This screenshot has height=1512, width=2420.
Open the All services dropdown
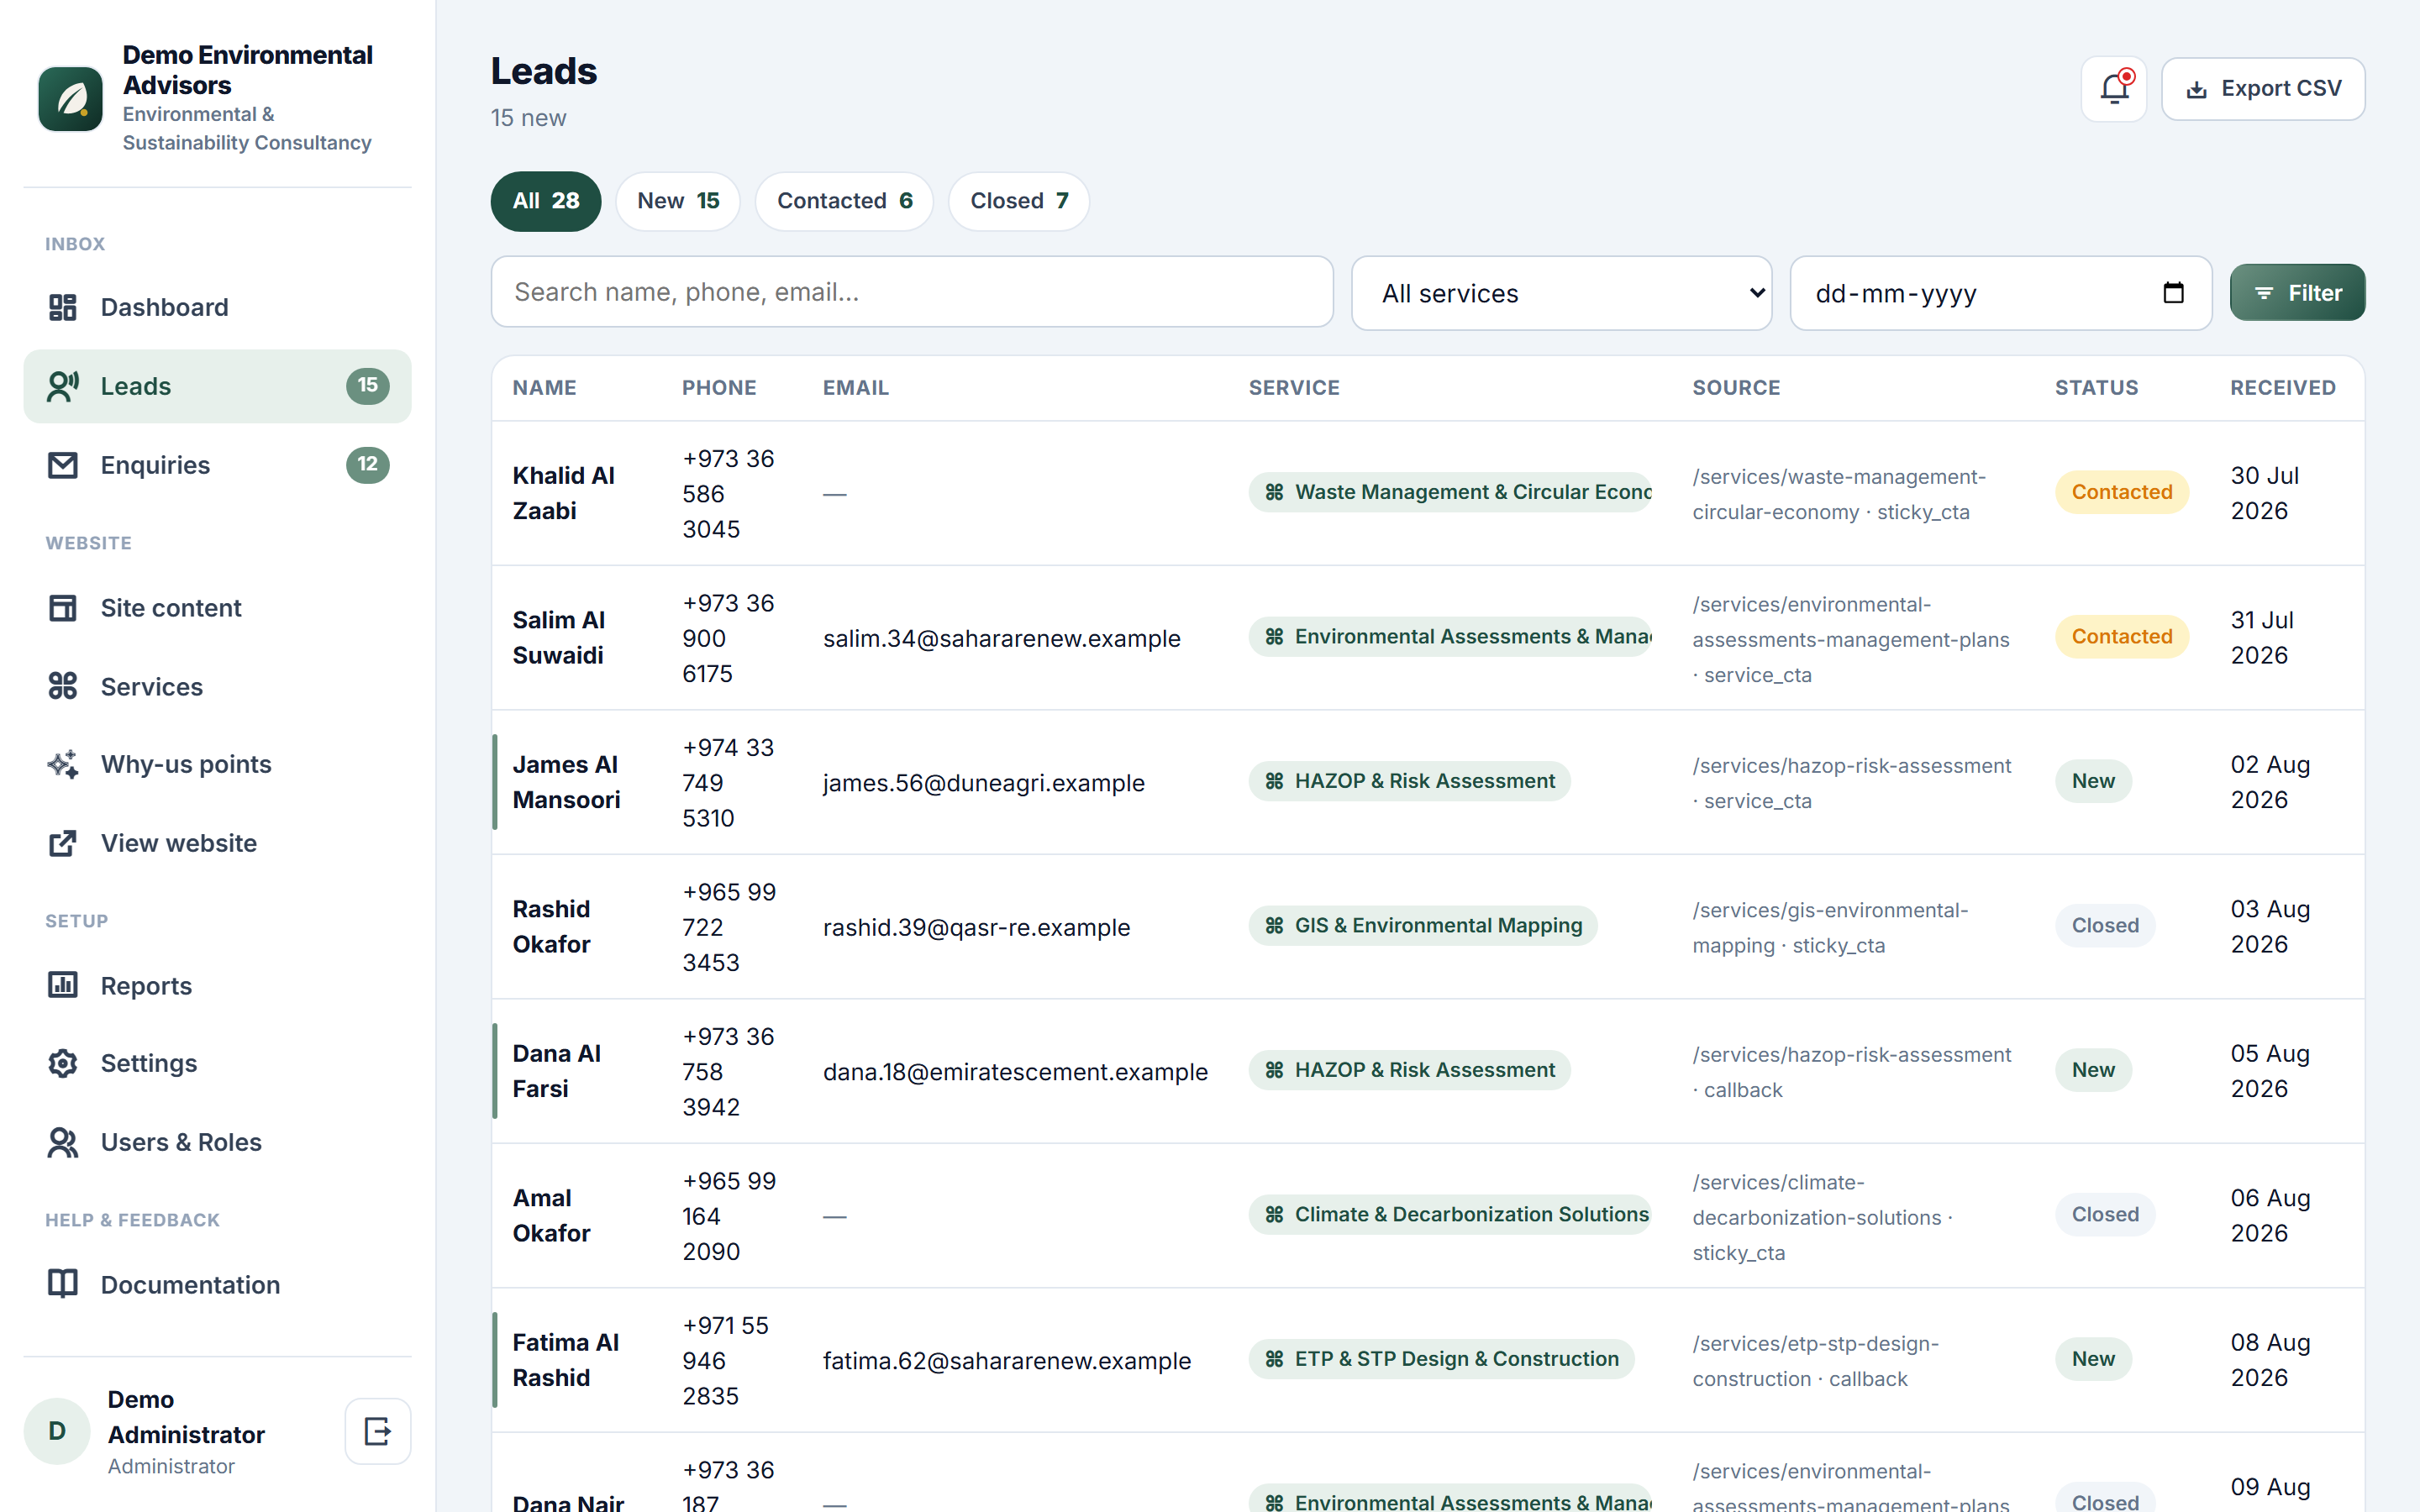1561,293
